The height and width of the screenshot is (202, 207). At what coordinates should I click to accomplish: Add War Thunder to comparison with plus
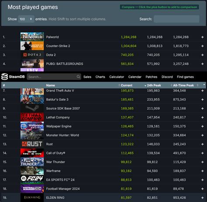[x=202, y=162]
